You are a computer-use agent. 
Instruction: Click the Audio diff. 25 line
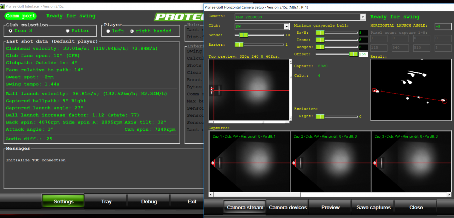tap(29, 139)
